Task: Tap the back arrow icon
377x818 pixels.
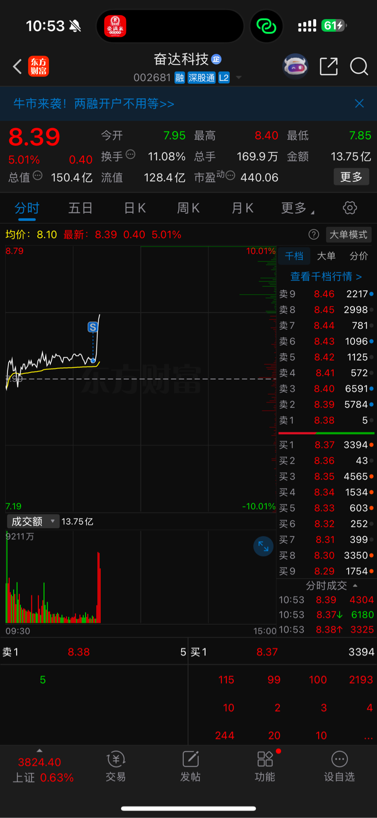Action: tap(17, 66)
